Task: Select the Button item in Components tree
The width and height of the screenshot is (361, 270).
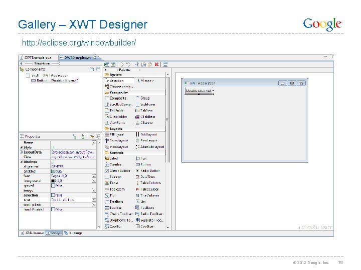Action: coord(54,80)
